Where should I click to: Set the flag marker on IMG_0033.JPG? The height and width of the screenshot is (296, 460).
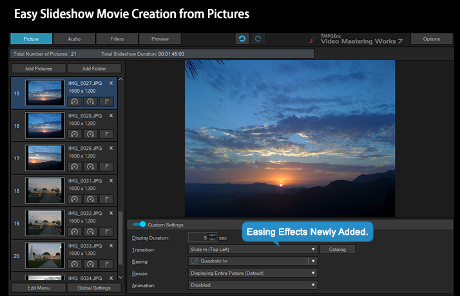[x=106, y=264]
